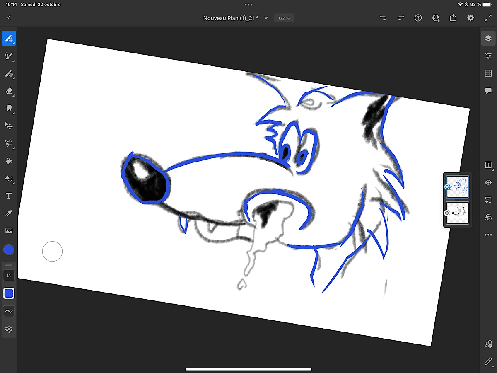Go back to the home screen
Image resolution: width=497 pixels, height=373 pixels.
coord(9,18)
